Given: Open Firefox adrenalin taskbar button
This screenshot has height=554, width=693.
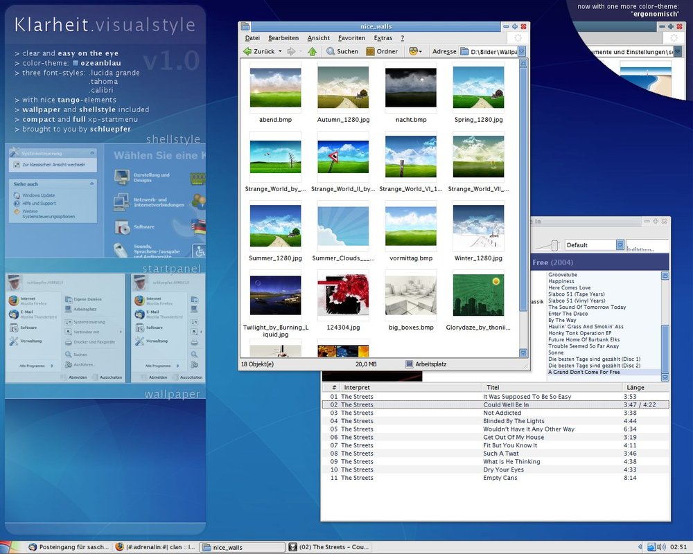Looking at the screenshot, I should (x=155, y=547).
